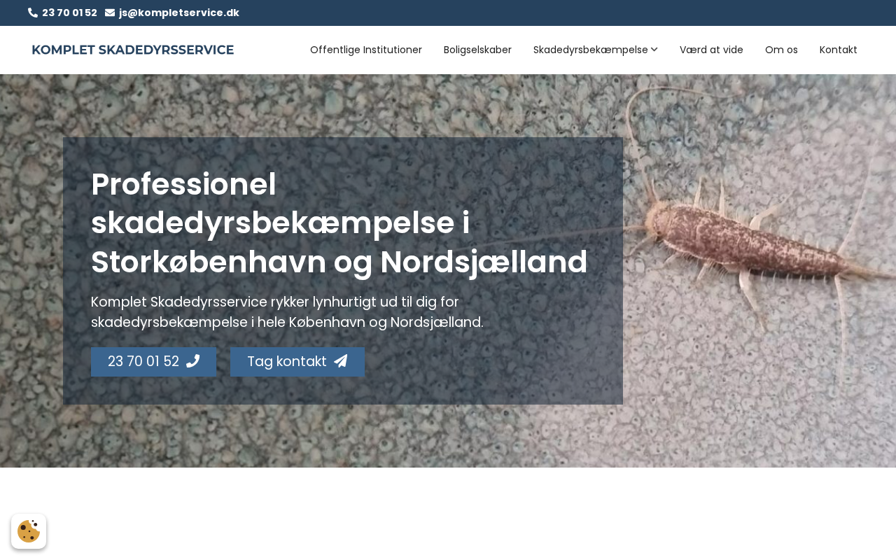
Task: Open Offentlige Institutioner menu item
Action: [x=366, y=50]
